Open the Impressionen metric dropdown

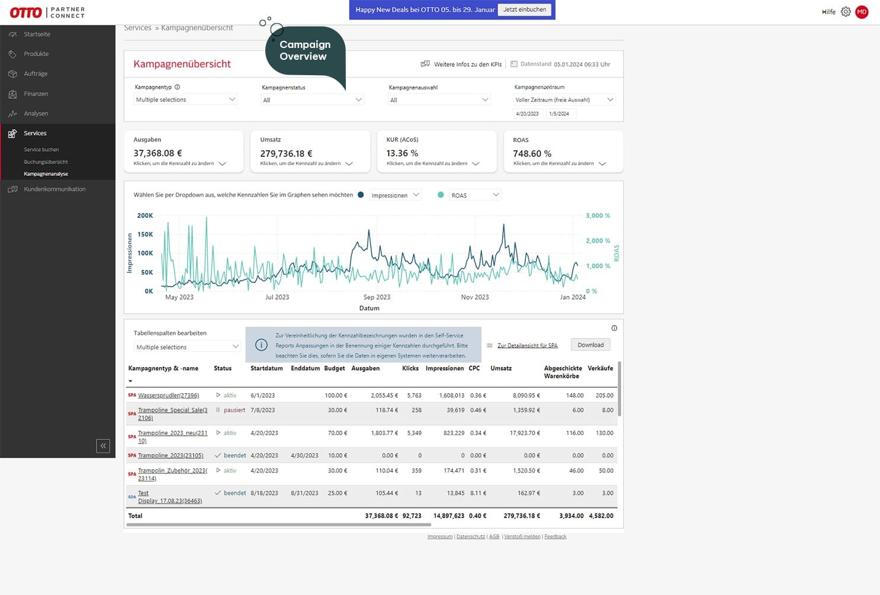pyautogui.click(x=395, y=195)
